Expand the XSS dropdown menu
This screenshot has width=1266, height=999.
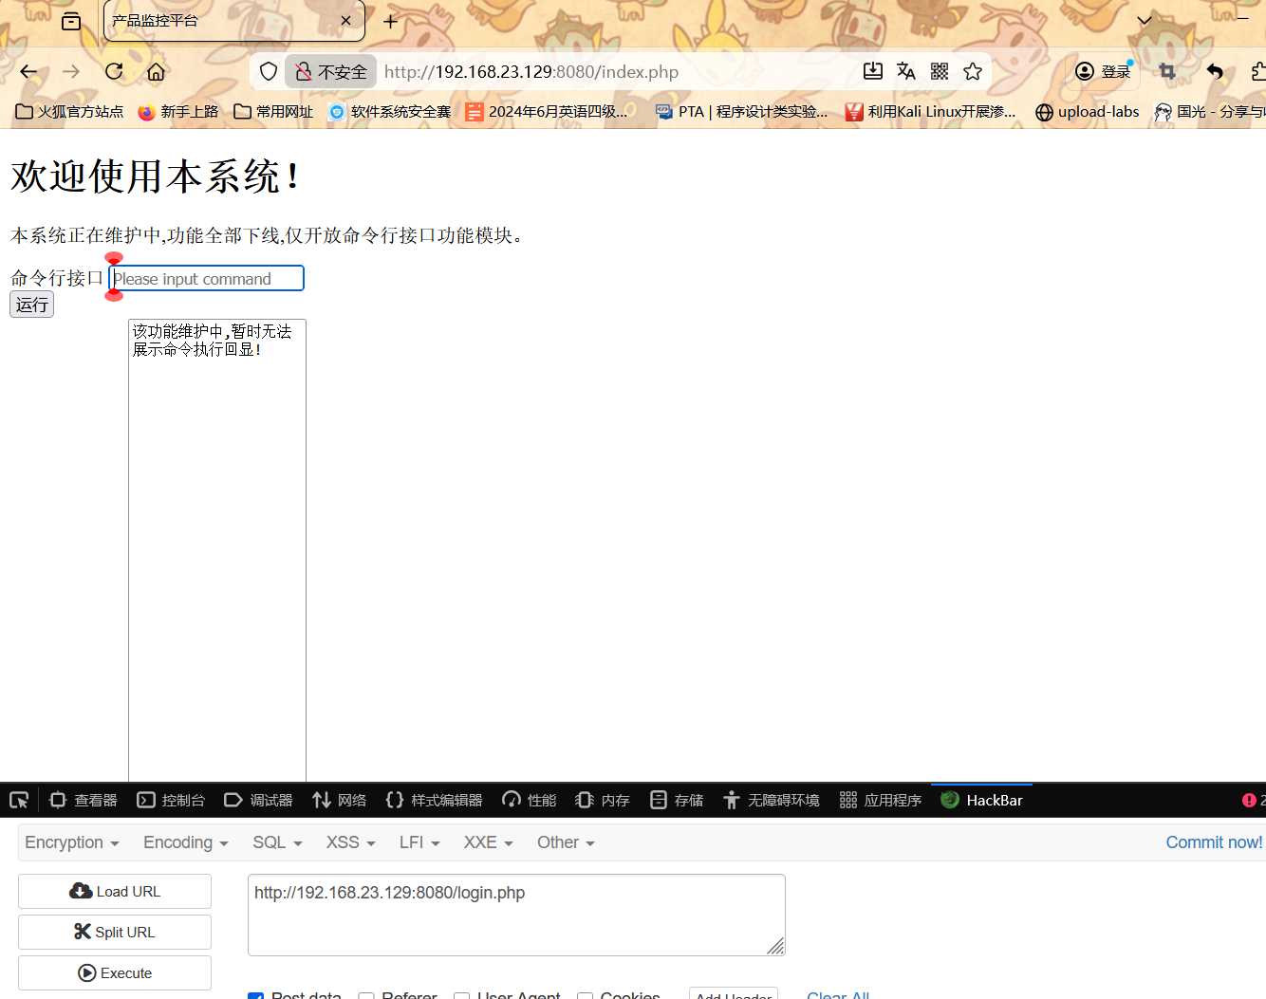[350, 842]
